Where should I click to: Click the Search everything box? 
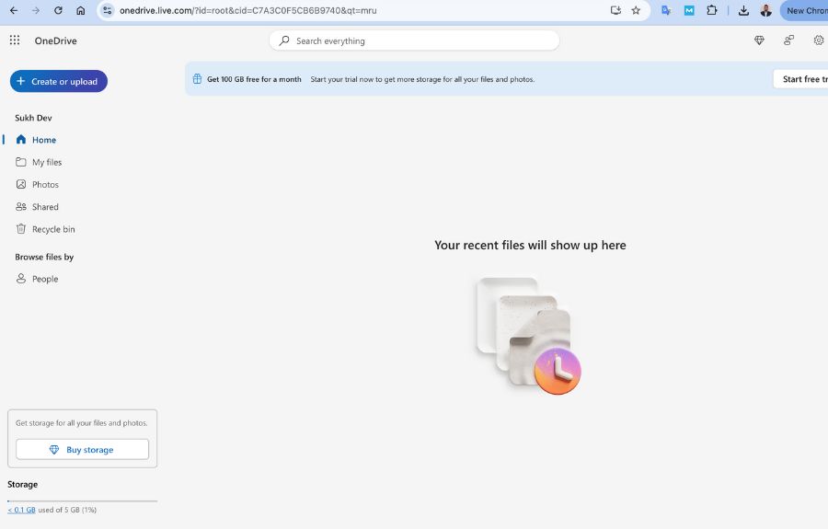pos(414,40)
